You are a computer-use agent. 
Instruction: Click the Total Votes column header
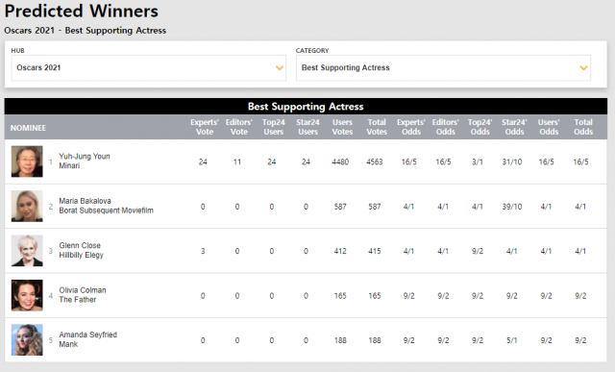377,127
